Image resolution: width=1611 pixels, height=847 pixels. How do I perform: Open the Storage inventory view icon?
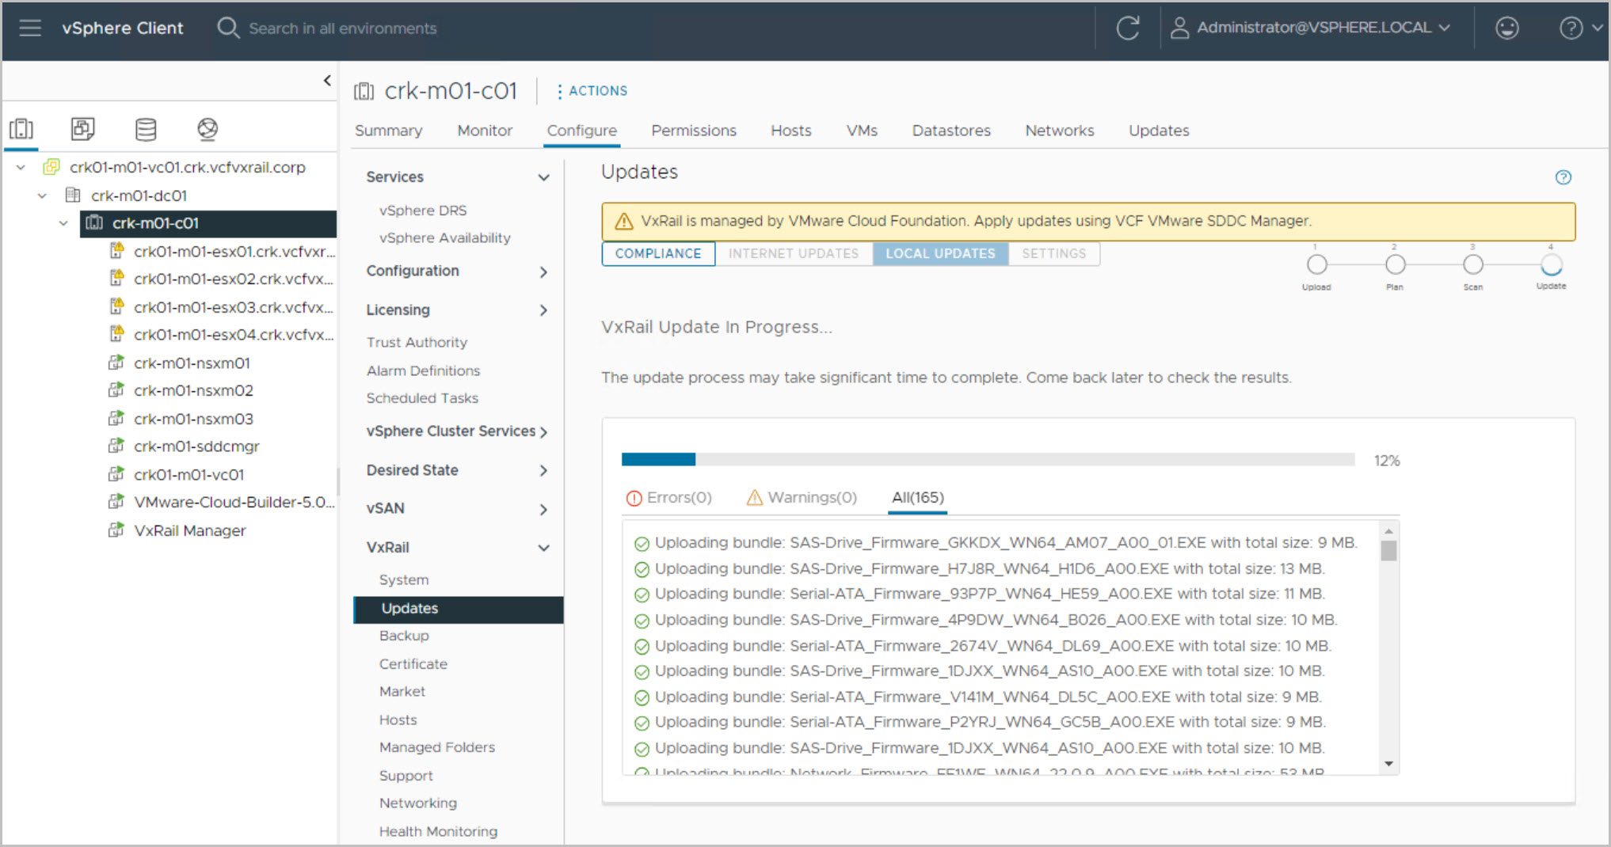tap(146, 129)
